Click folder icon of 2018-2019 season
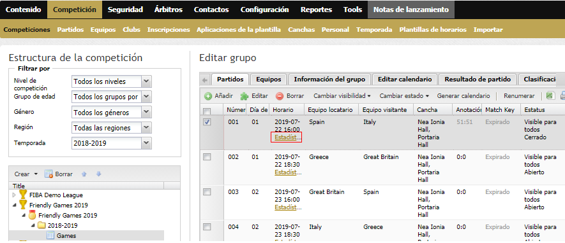The width and height of the screenshot is (565, 243). coord(41,225)
